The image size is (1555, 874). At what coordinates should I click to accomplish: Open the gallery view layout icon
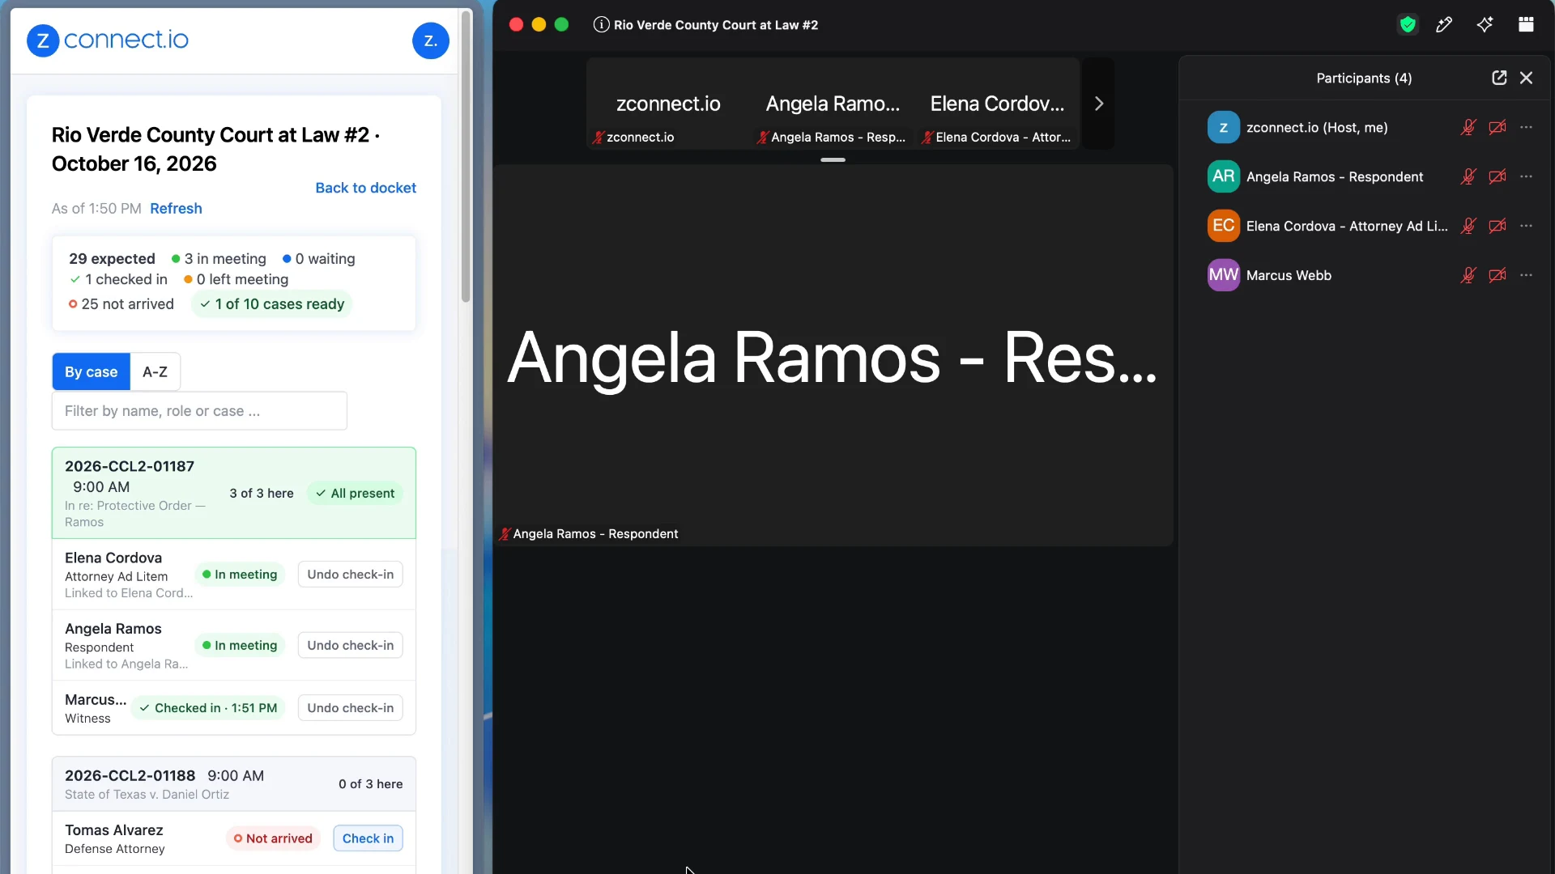tap(1526, 25)
